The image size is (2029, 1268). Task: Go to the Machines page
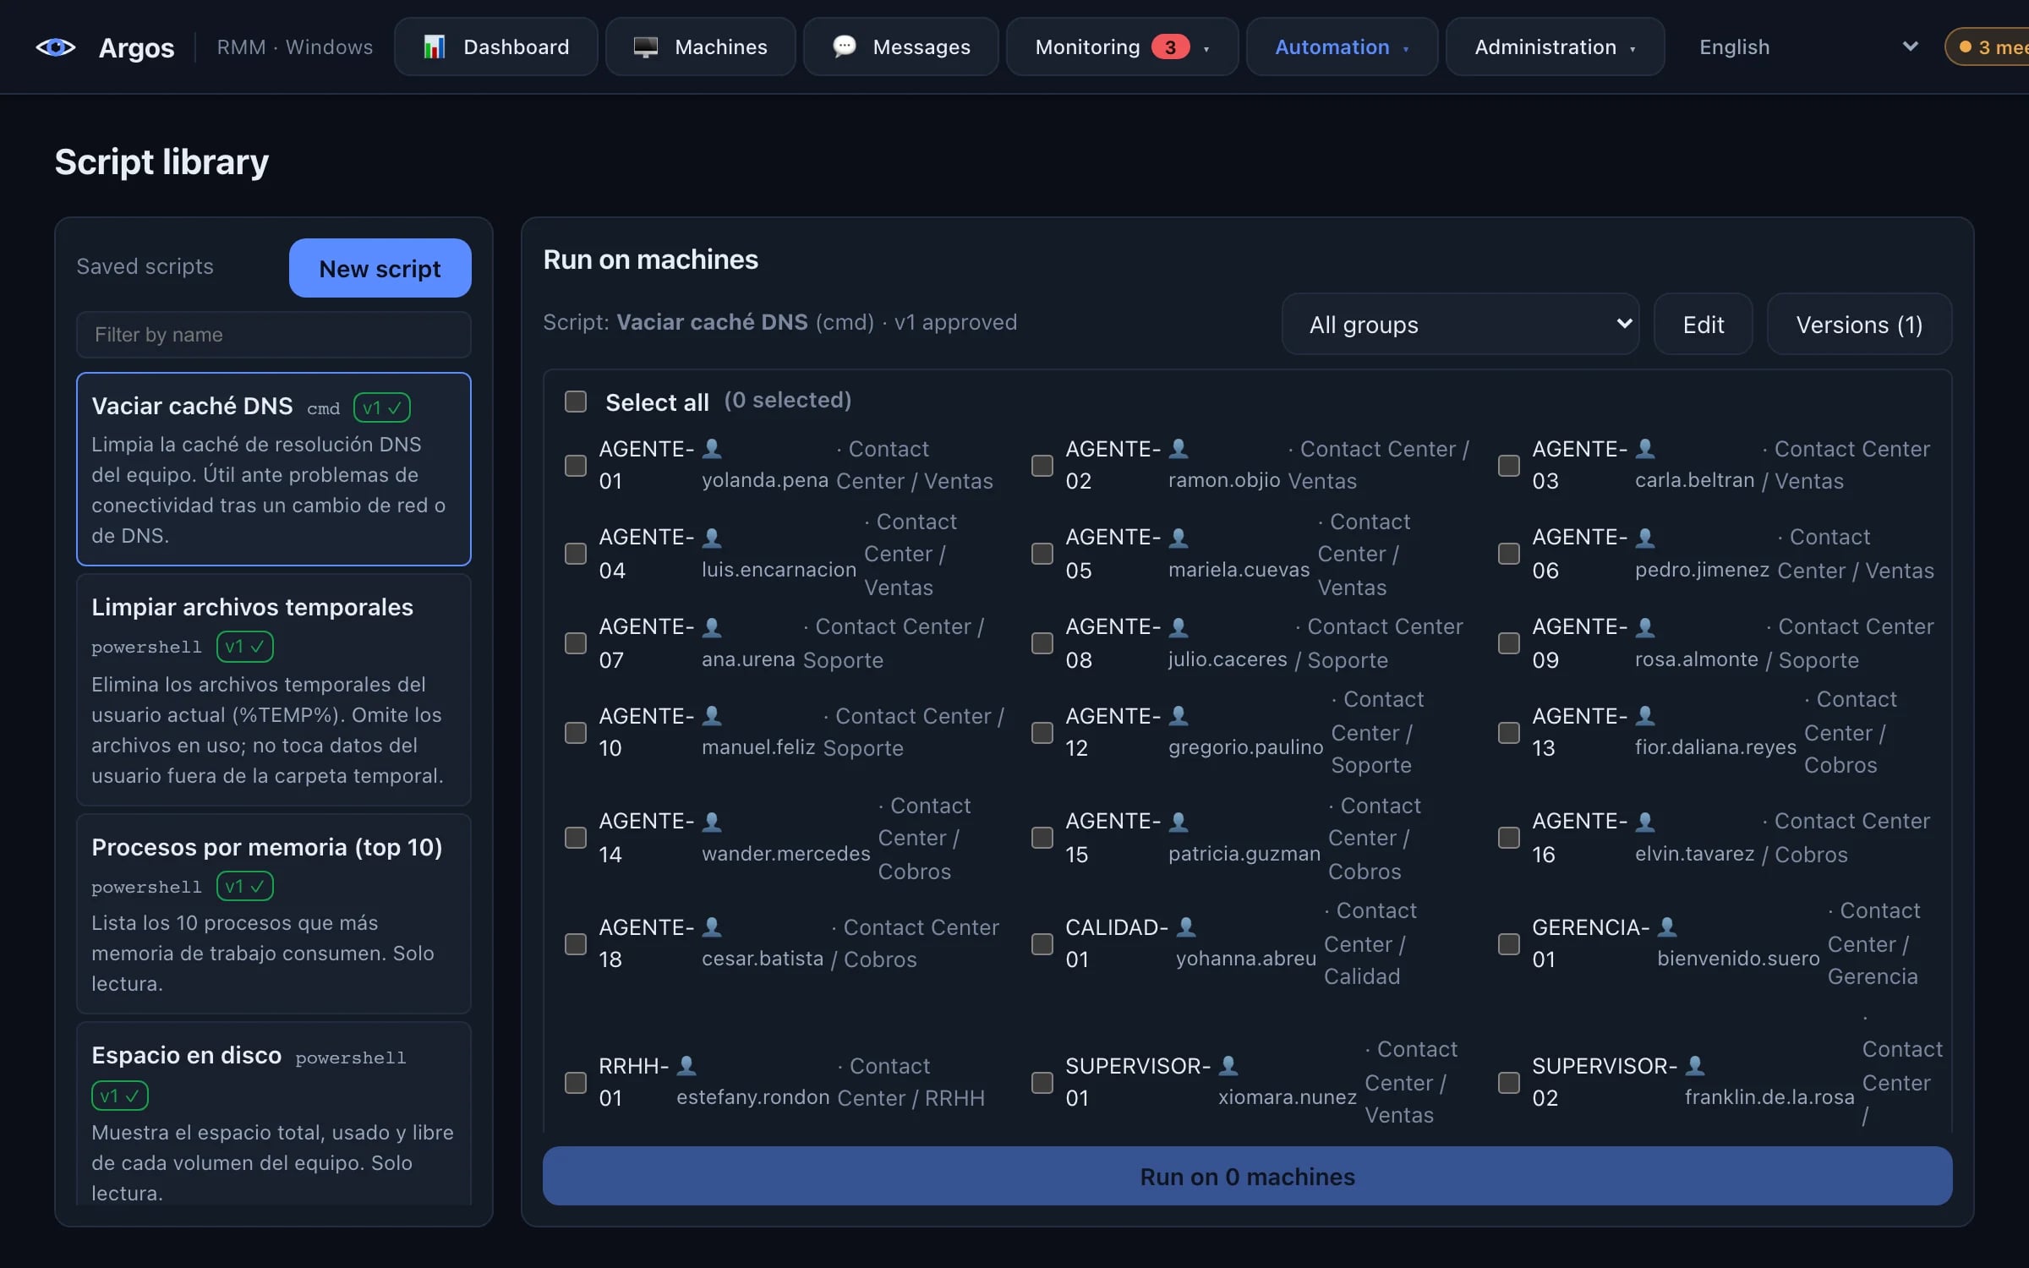[701, 47]
